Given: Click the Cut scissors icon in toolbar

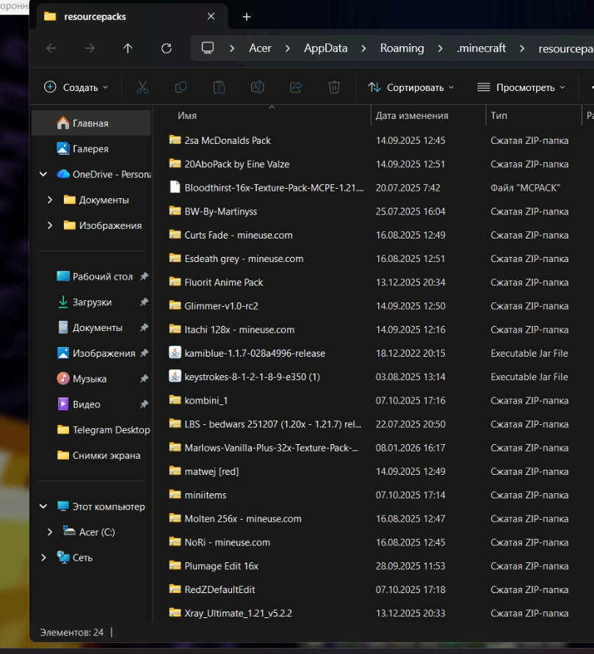Looking at the screenshot, I should click(x=142, y=87).
